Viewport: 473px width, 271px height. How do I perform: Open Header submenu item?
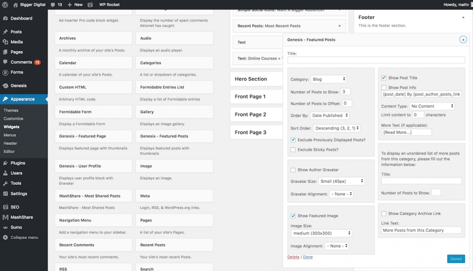[x=10, y=143]
